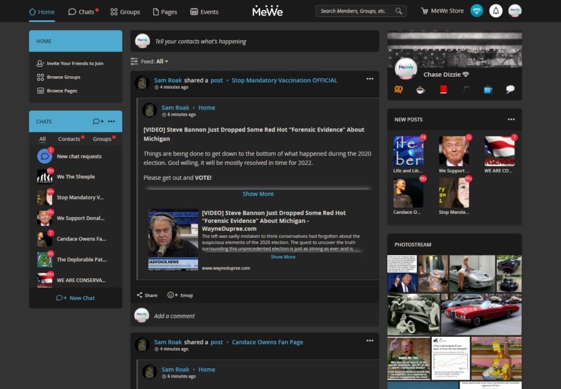This screenshot has width=561, height=389.
Task: Add an Emoji reaction to the post
Action: pyautogui.click(x=180, y=295)
